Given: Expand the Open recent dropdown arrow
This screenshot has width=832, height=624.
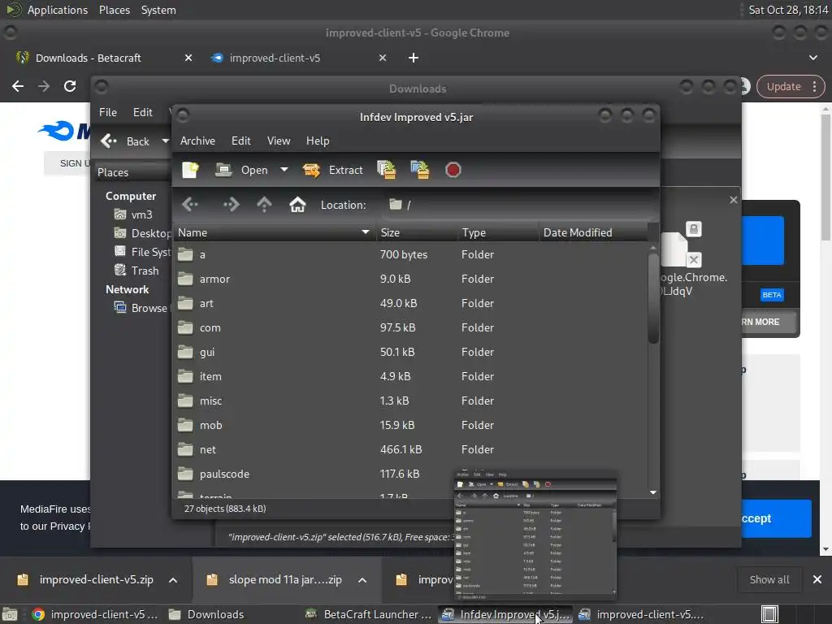Looking at the screenshot, I should [x=284, y=170].
